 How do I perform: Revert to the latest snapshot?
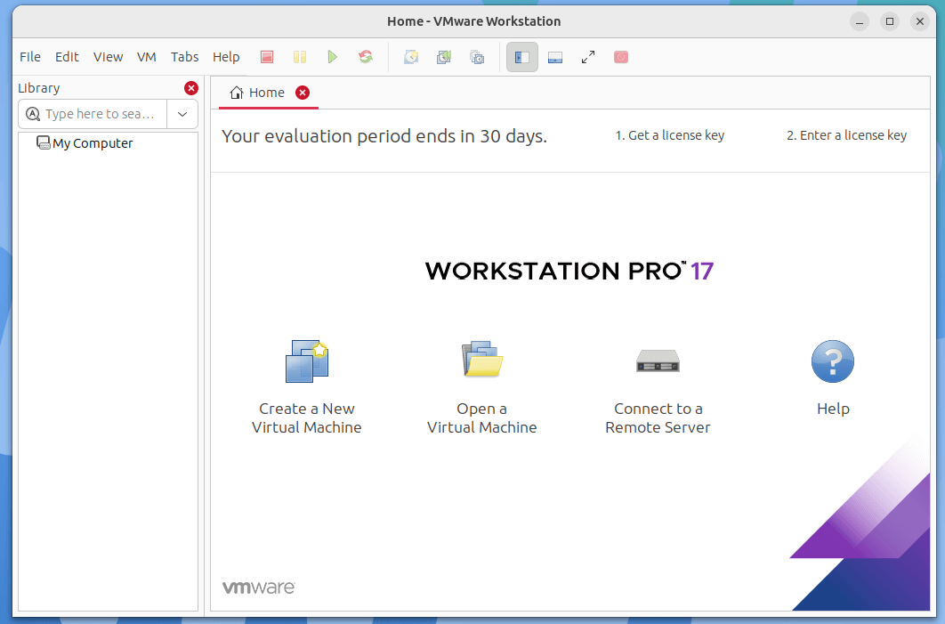click(442, 56)
